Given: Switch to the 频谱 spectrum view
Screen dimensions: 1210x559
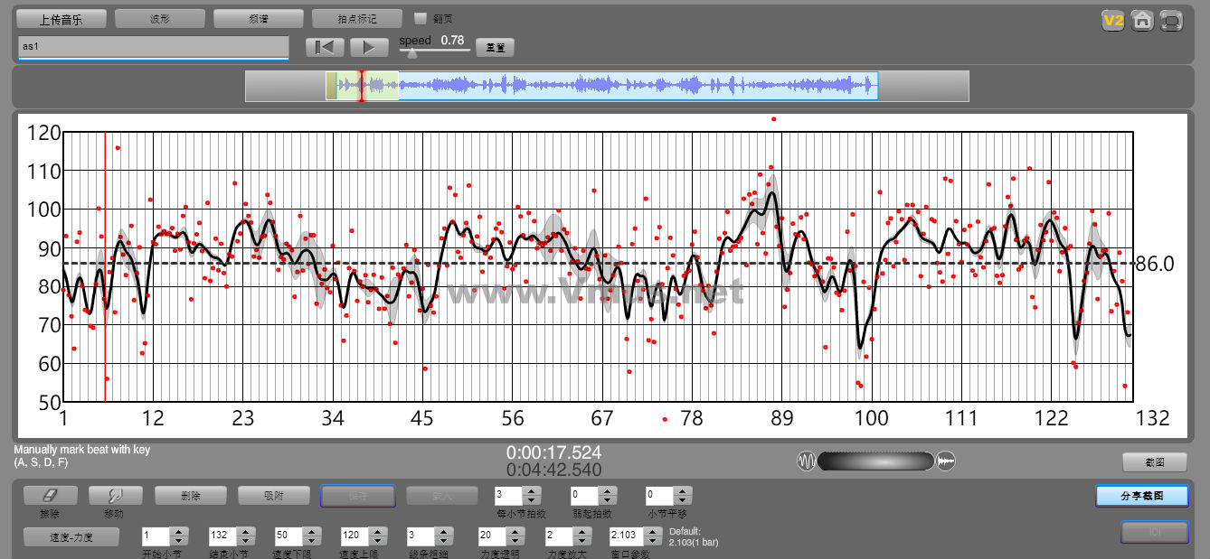Looking at the screenshot, I should (258, 19).
